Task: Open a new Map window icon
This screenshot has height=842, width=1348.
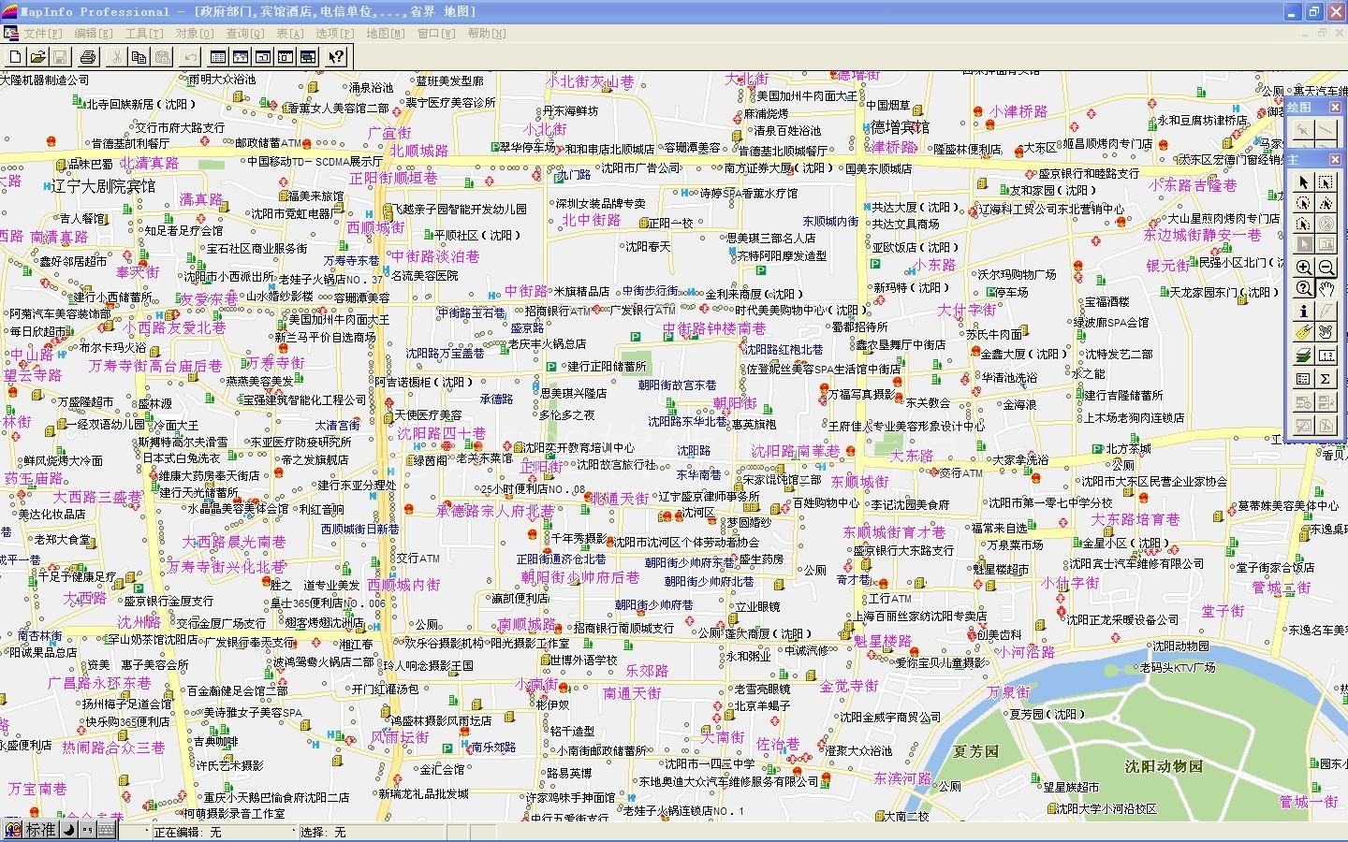Action: 241,57
